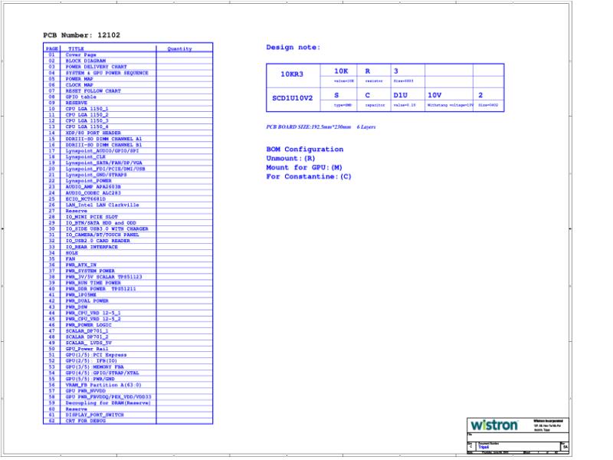Click 'LAN_Intel LAN Clarkville' entry
Image resolution: width=613 pixels, height=460 pixels.
102,205
